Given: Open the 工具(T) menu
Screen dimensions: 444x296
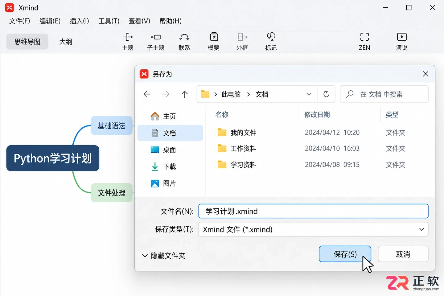Looking at the screenshot, I should pos(109,21).
